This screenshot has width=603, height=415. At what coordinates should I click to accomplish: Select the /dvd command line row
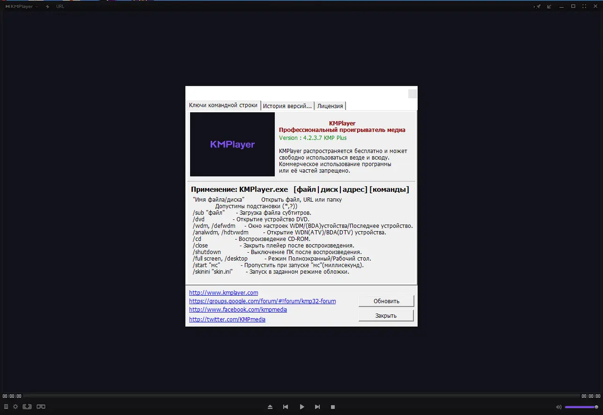[251, 219]
